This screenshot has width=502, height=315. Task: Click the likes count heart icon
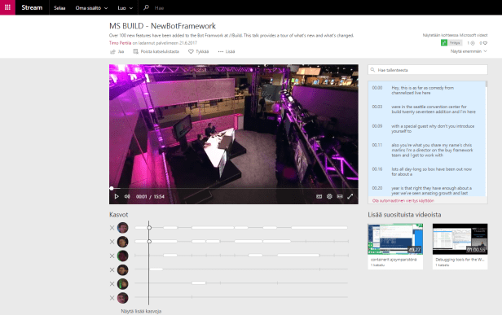coord(485,43)
